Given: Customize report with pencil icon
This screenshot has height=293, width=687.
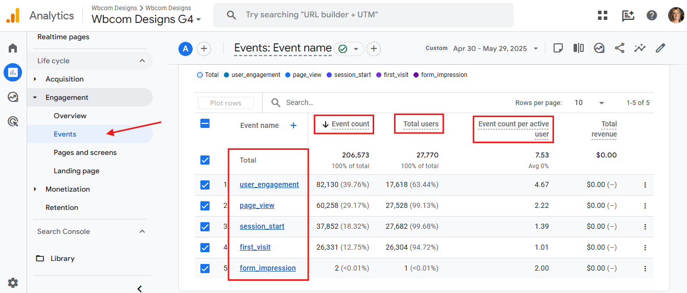Looking at the screenshot, I should tap(660, 48).
